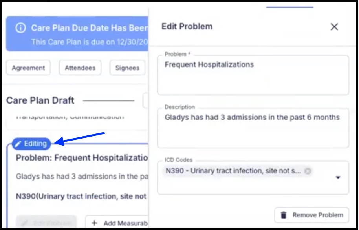Click into the Description text field
Image resolution: width=359 pixels, height=230 pixels.
tap(253, 128)
